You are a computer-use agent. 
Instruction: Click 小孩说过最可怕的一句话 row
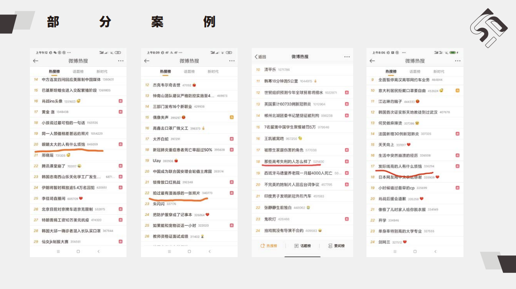click(x=78, y=123)
